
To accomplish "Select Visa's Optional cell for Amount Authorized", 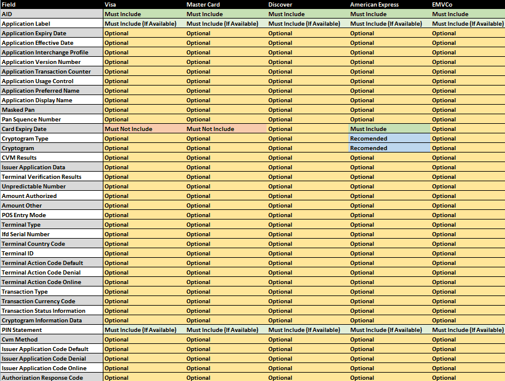I will click(144, 196).
